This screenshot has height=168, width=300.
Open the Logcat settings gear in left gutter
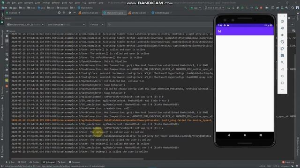(x=7, y=70)
